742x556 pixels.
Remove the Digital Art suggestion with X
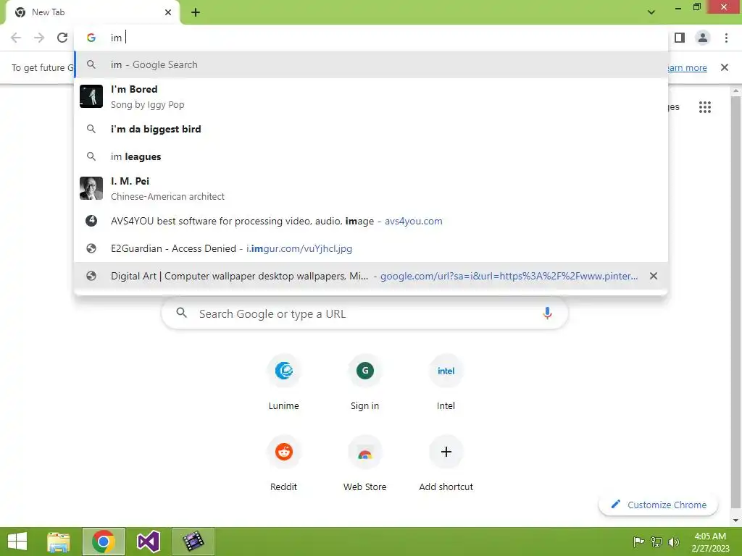pos(653,276)
